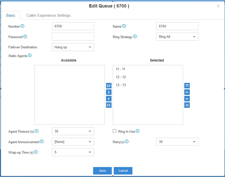Click the Password input field

73,36
